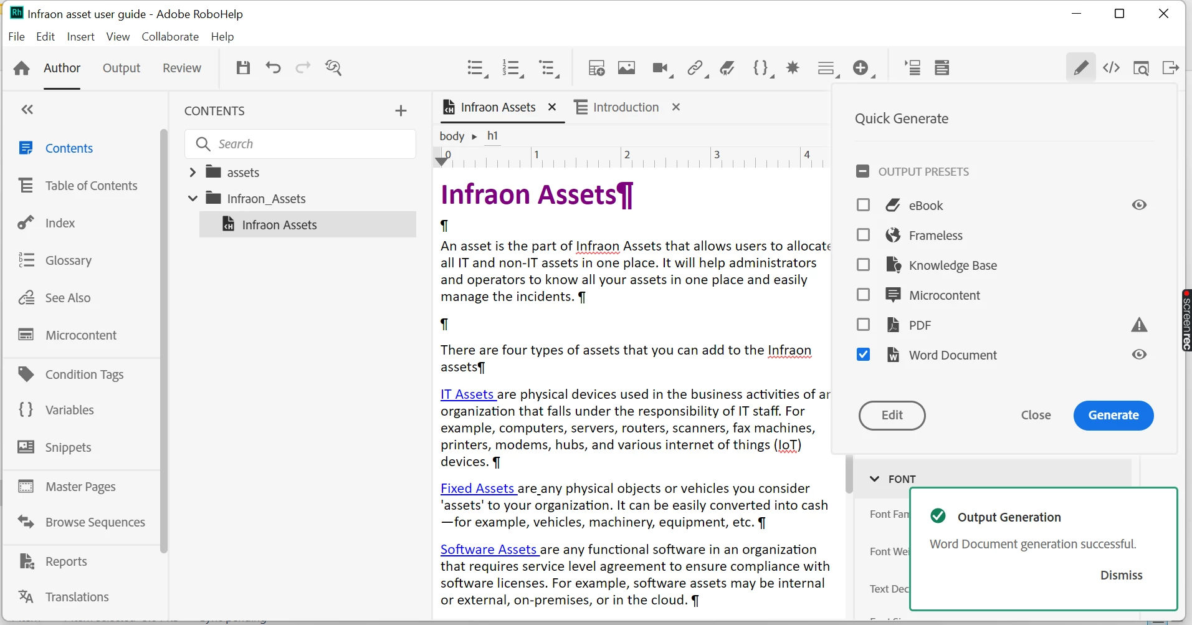This screenshot has width=1192, height=625.
Task: Open the bulleted list dropdown
Action: [478, 68]
